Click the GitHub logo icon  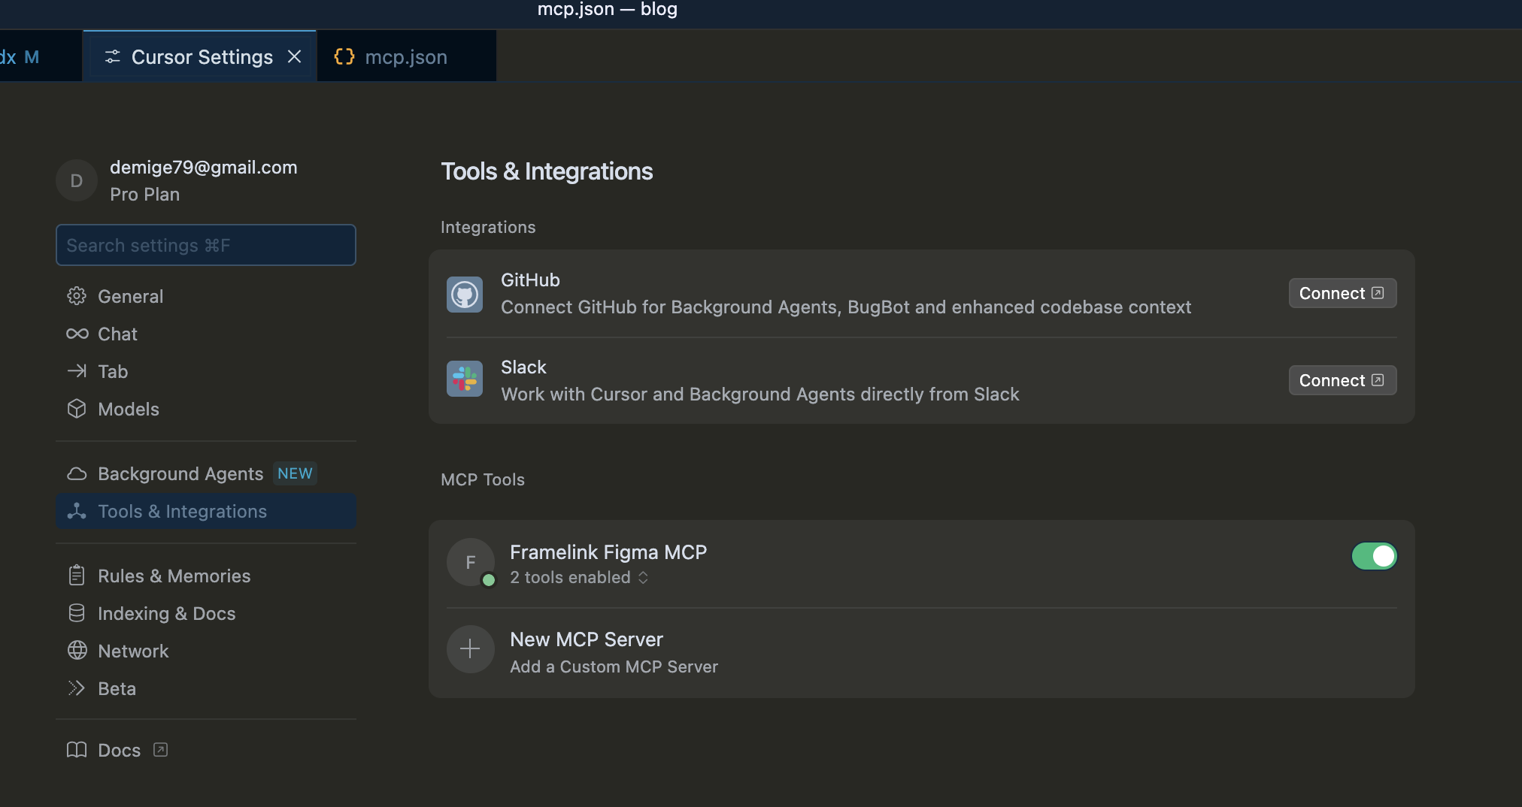[x=465, y=294]
